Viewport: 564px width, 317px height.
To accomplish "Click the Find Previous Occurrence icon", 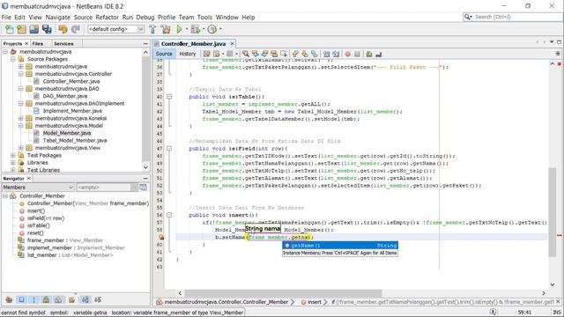I will (256, 54).
